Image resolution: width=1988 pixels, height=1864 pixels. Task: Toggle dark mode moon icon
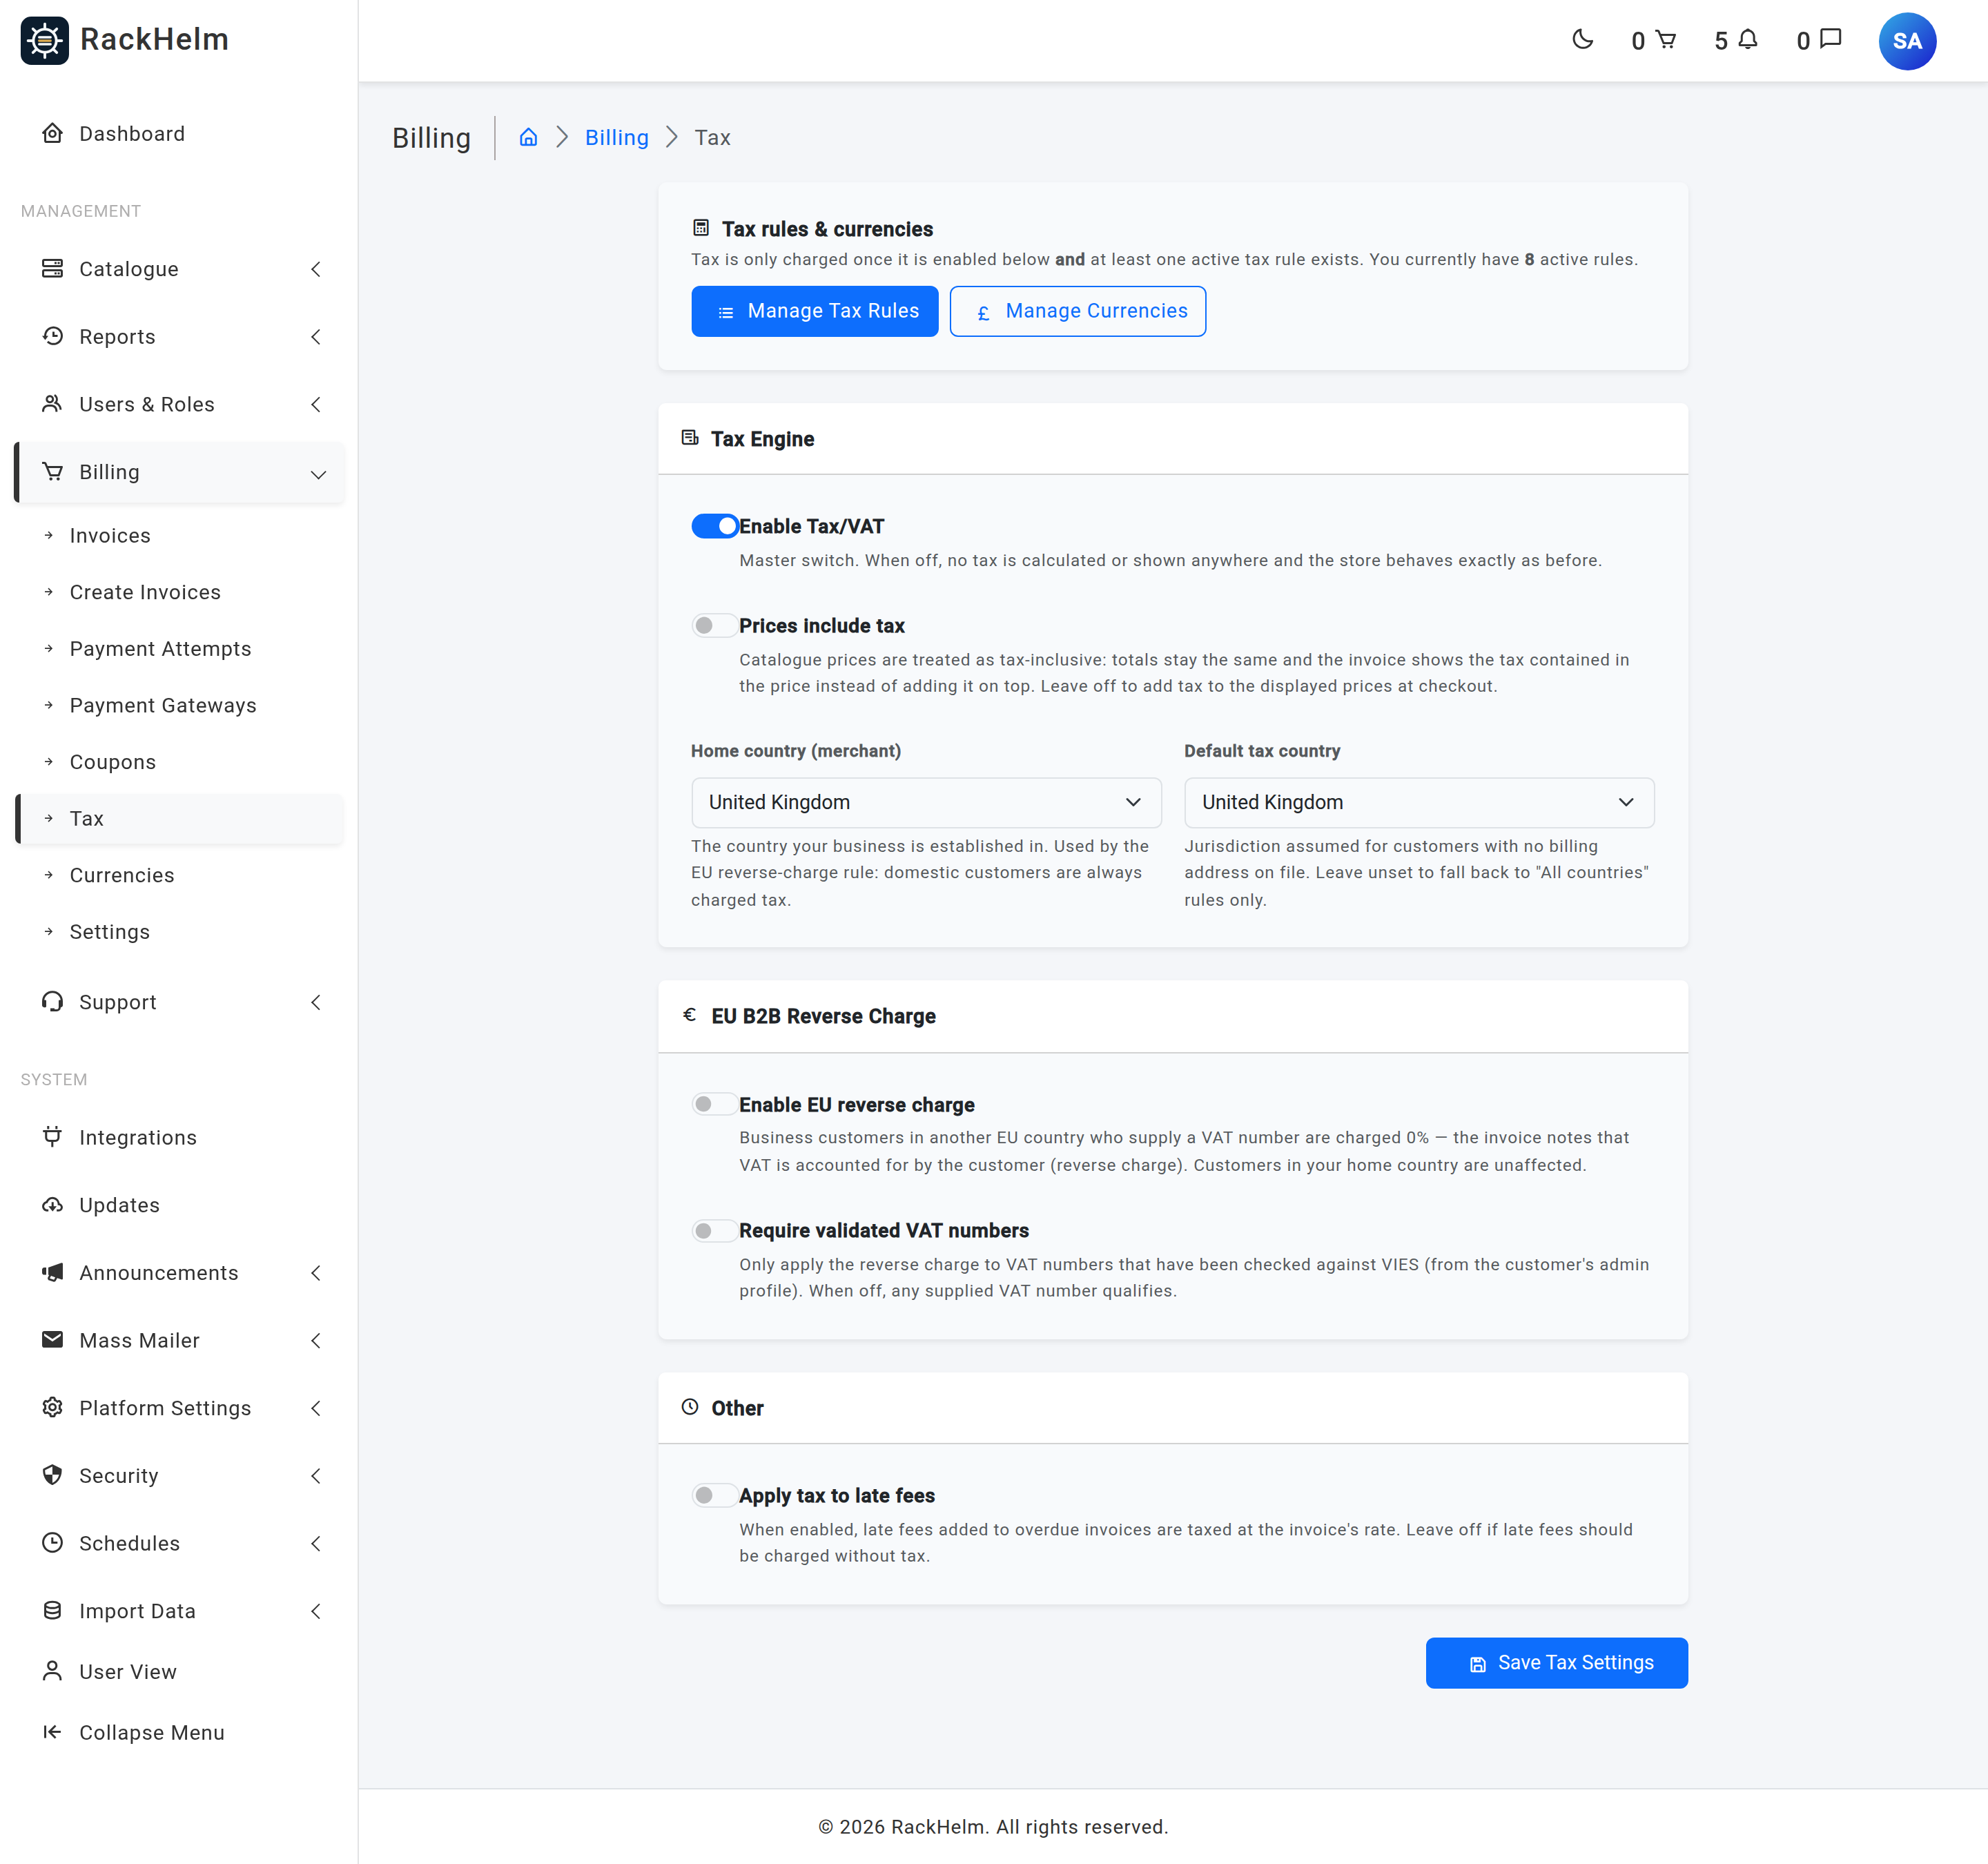click(x=1582, y=40)
